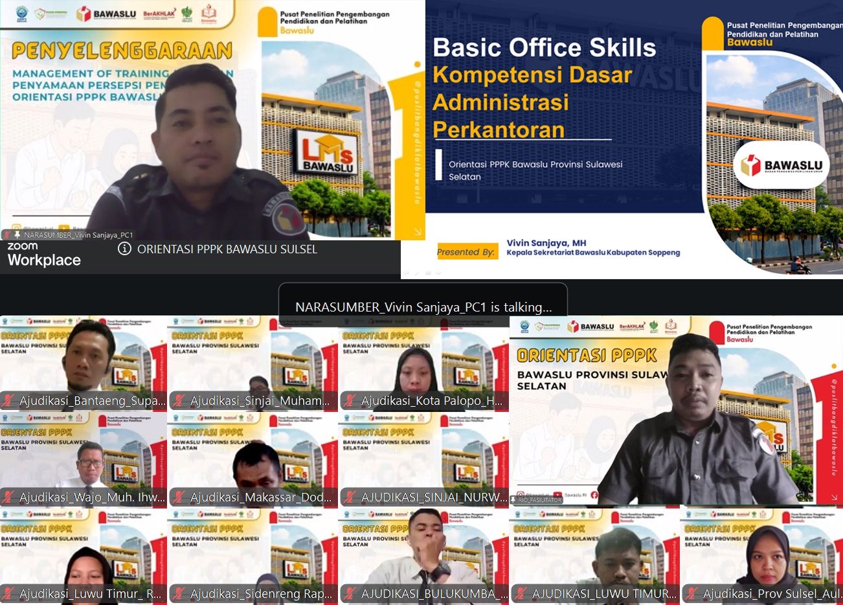Viewport: 843px width, 605px height.
Task: Click muted mic icon for AJUDIKASI_SINJAI_NURW
Action: click(350, 497)
